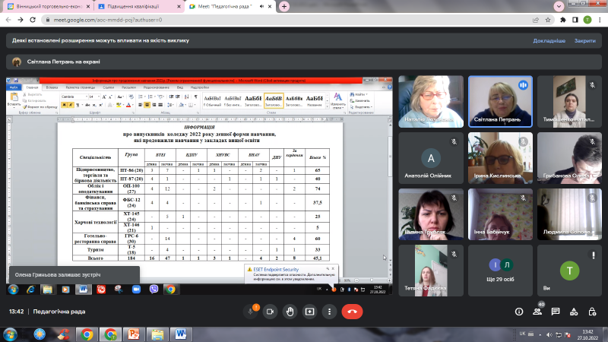This screenshot has width=608, height=342.
Task: Open PowerPoint from the Windows taskbar
Action: [134, 334]
